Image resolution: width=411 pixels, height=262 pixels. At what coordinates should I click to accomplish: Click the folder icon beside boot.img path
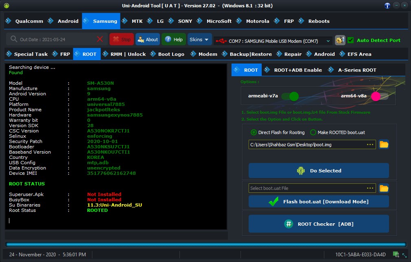384,144
